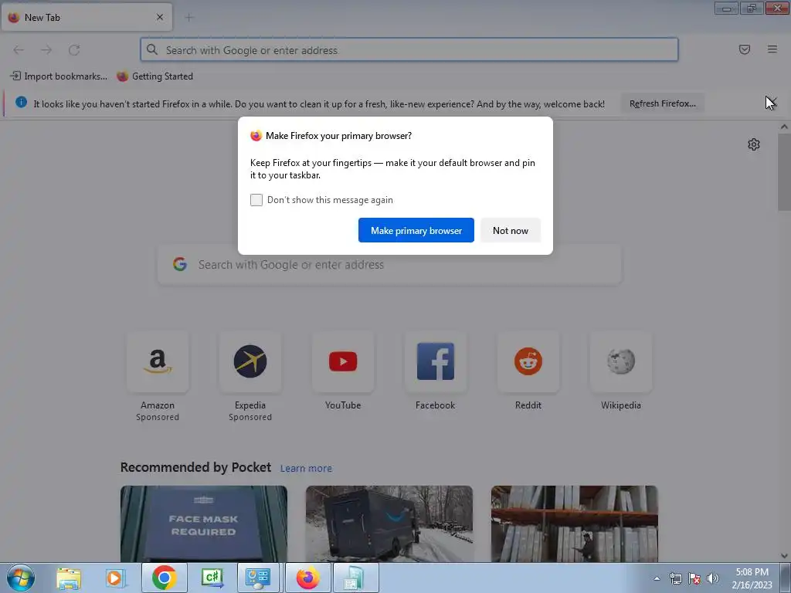Open a new tab with plus icon
The width and height of the screenshot is (791, 593).
click(x=189, y=18)
